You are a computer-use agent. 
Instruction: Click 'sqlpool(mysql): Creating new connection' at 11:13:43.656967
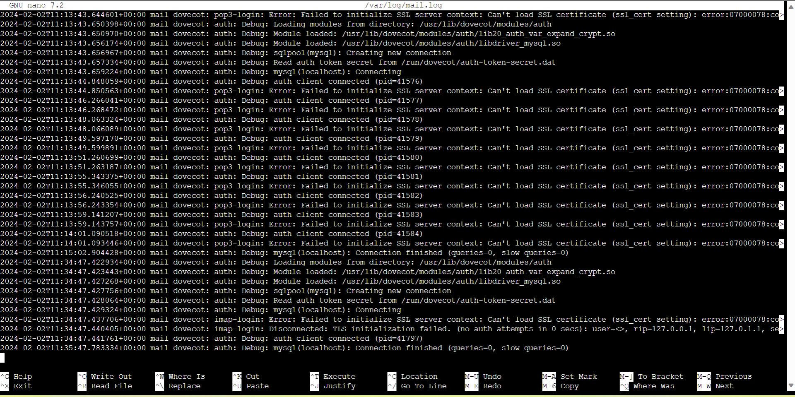click(x=362, y=53)
